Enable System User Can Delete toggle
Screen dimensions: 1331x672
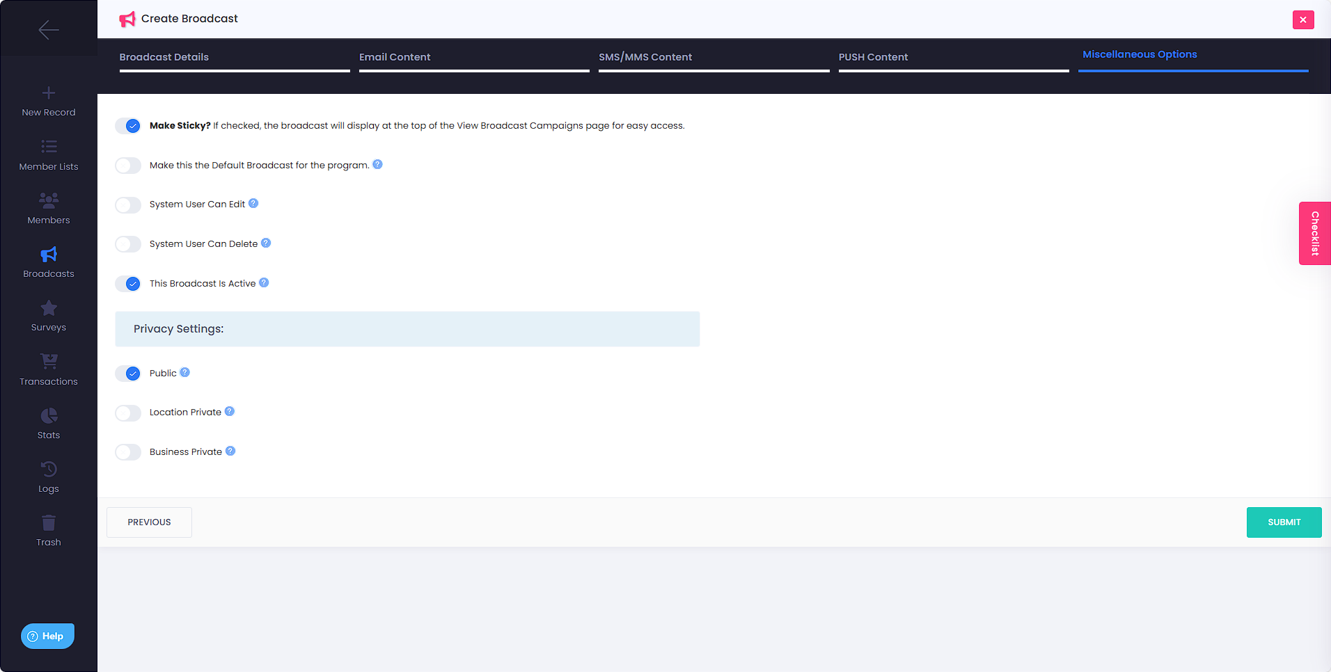coord(128,244)
